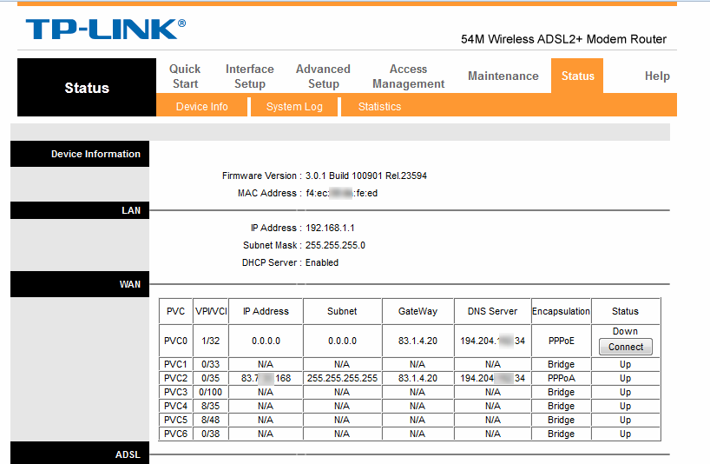Viewport: 710px width, 464px height.
Task: Click VPI/VCI value 0/33
Action: (x=211, y=364)
